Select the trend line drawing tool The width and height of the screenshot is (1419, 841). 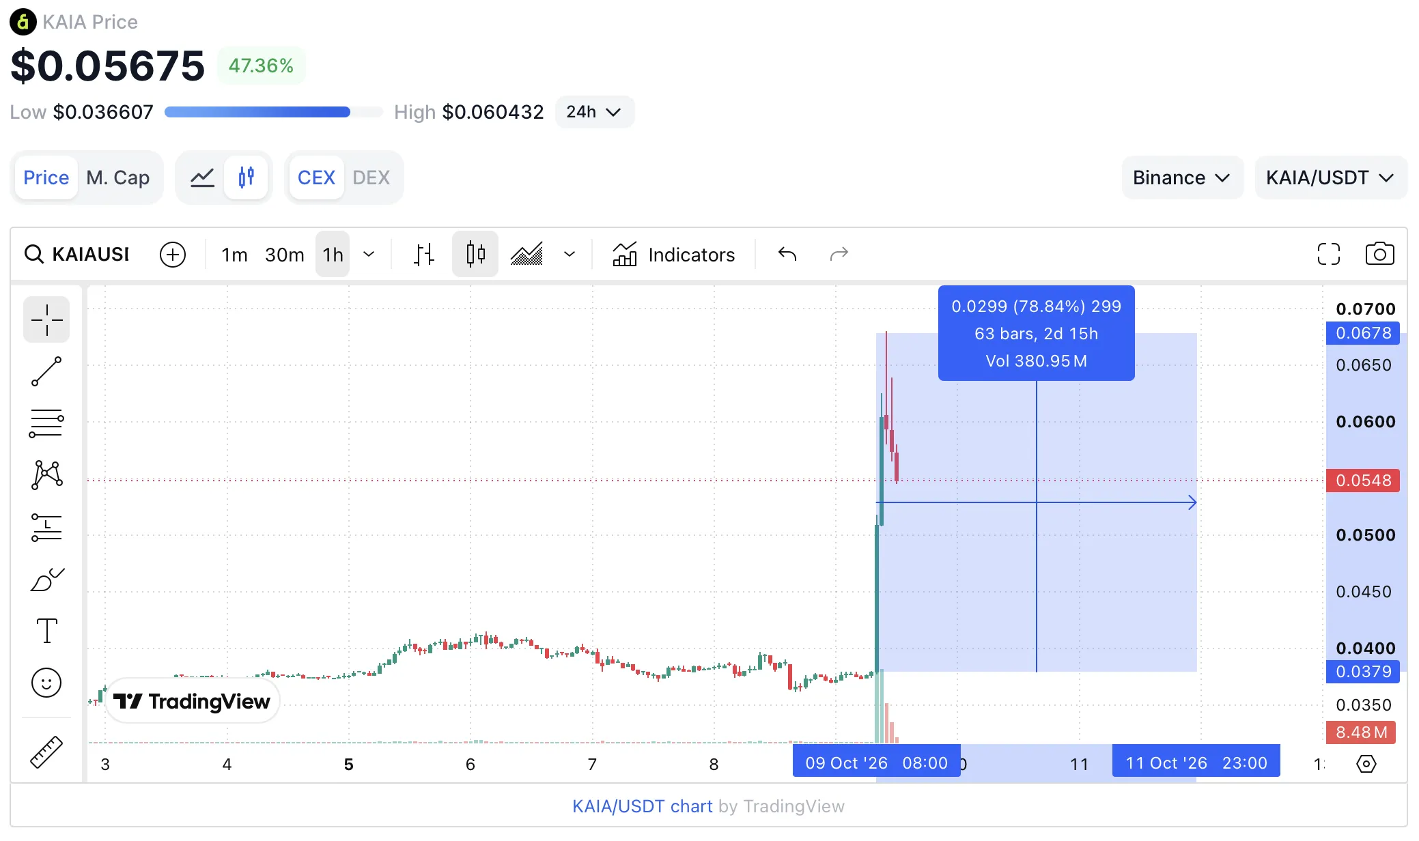click(x=46, y=371)
